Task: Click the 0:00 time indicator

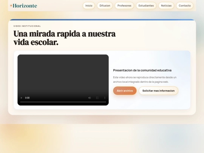Action: pyautogui.click(x=27, y=98)
